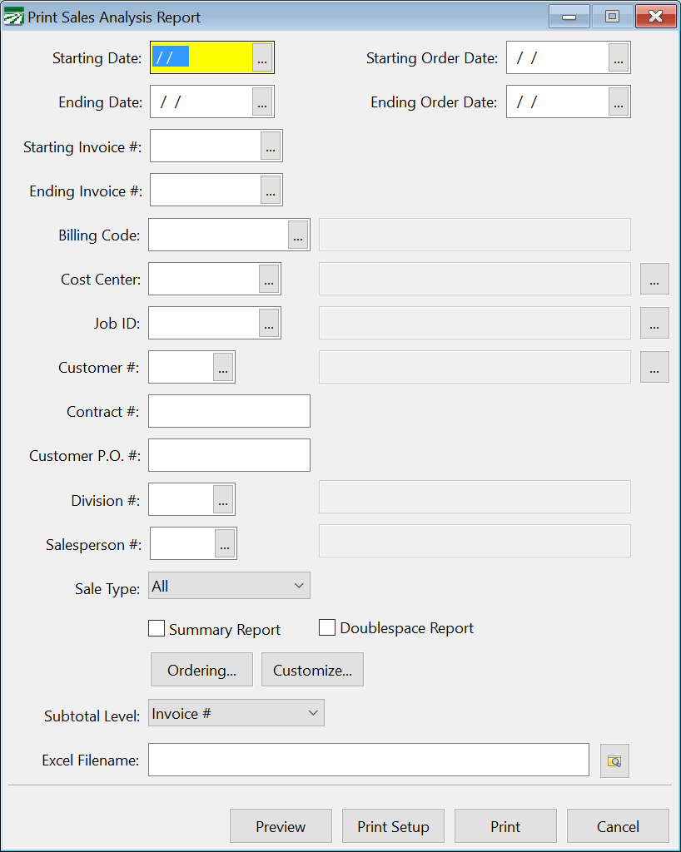
Task: Open the Billing Code lookup ellipsis button
Action: (x=298, y=235)
